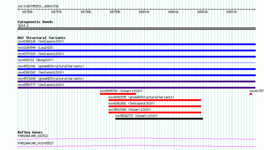Image resolution: width=264 pixels, height=150 pixels.
Task: Click the purple bar of nsv4571648
Action: pos(136,81)
